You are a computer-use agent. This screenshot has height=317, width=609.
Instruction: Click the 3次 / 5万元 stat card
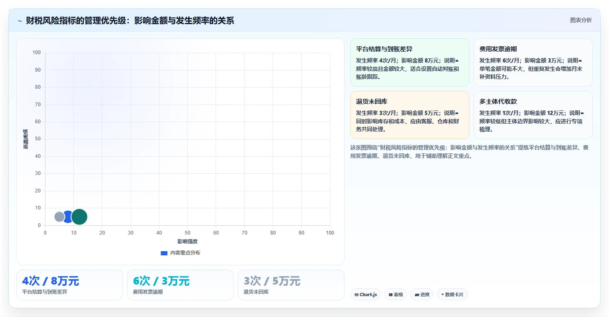(x=291, y=285)
